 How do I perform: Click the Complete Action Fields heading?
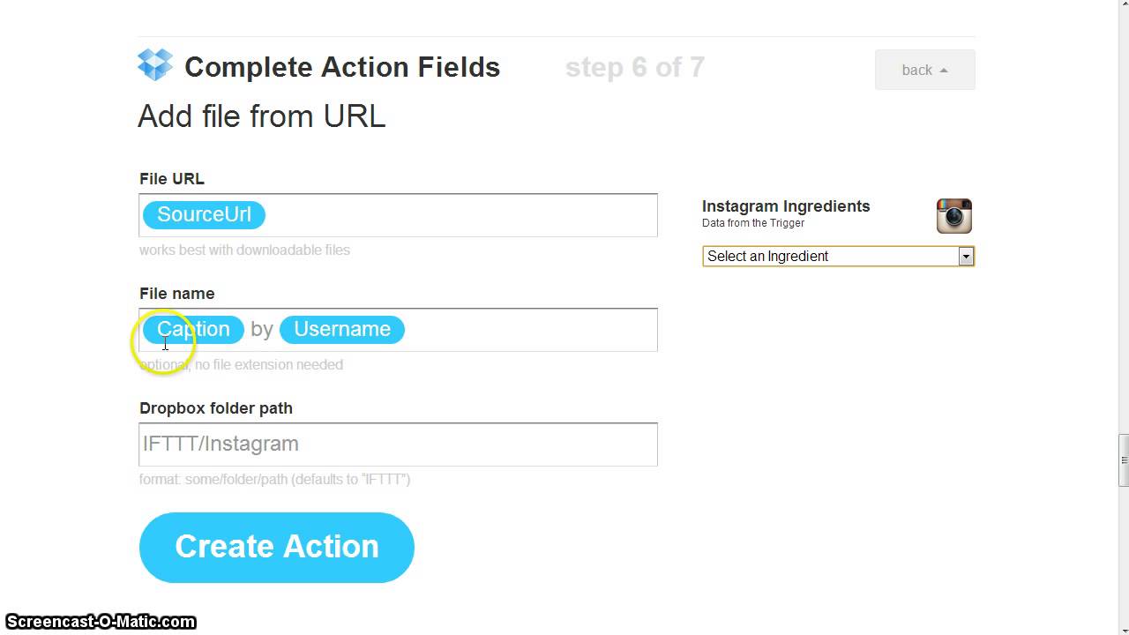pos(341,68)
